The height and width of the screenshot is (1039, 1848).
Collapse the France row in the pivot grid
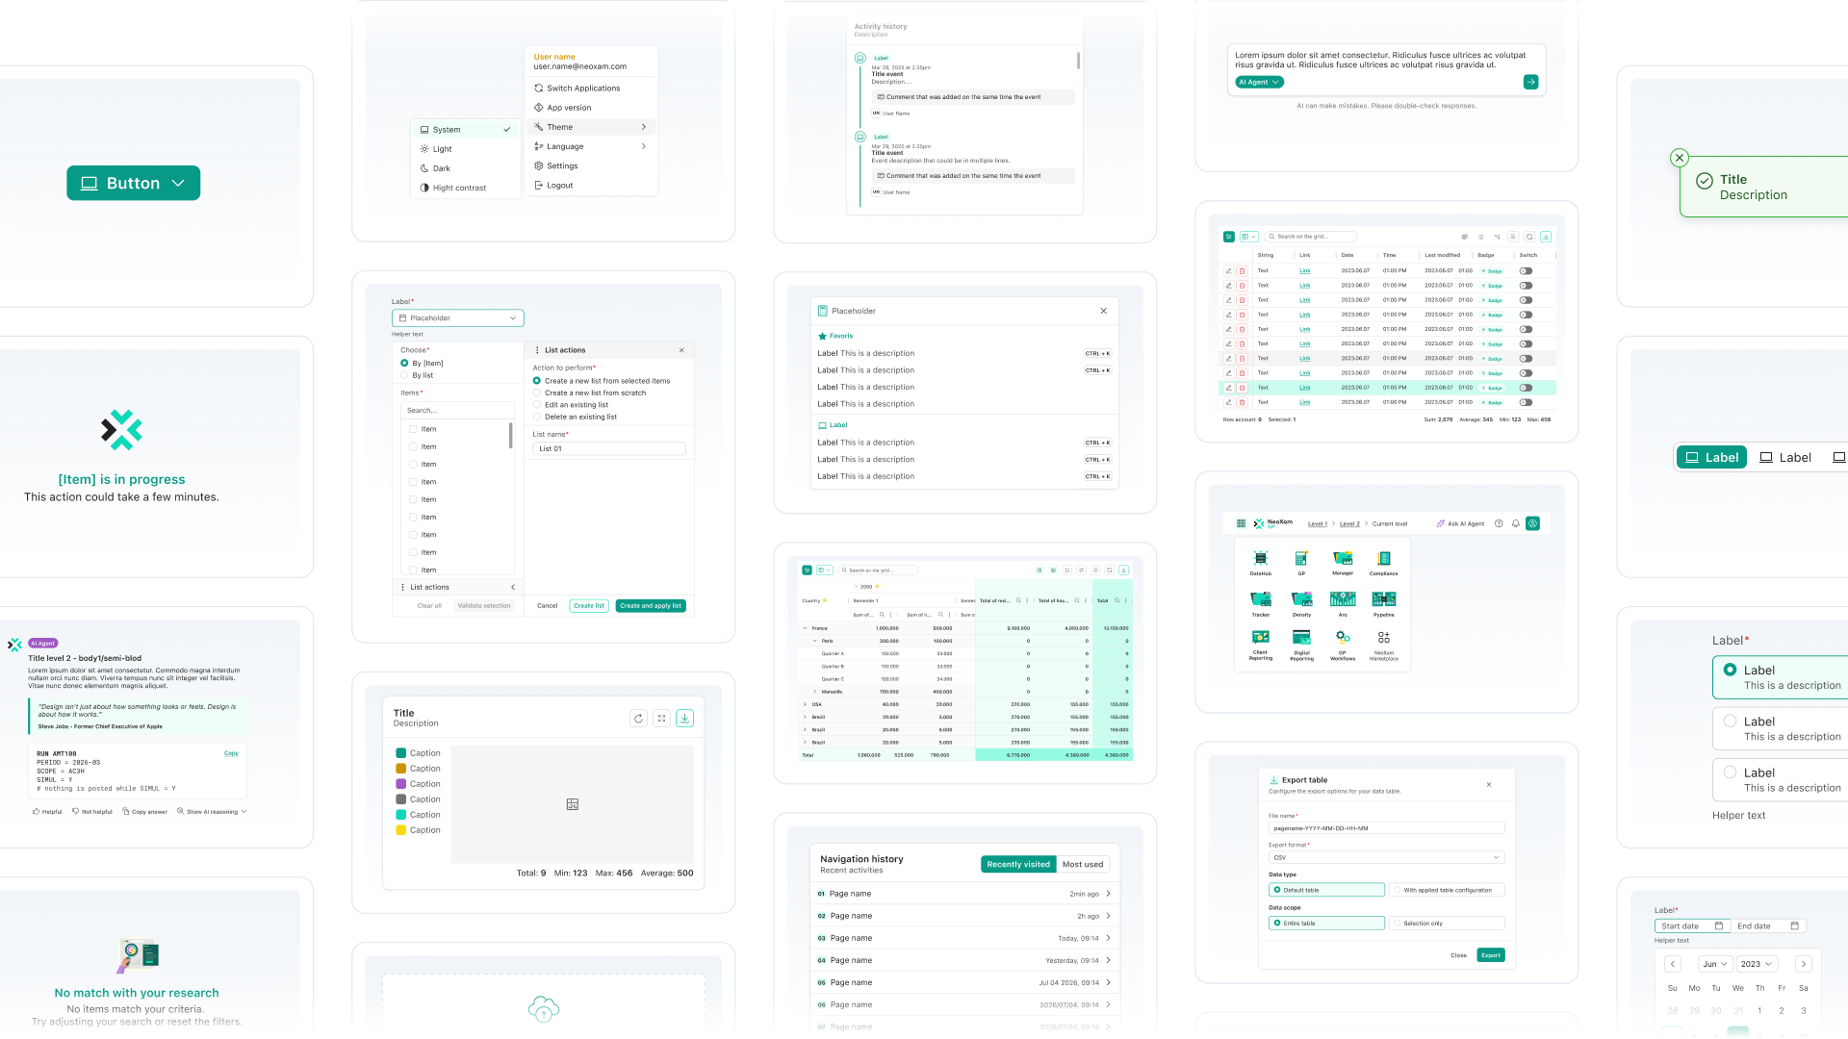pyautogui.click(x=805, y=628)
